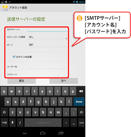Select the ポート field showing 587
This screenshot has height=137, width=131.
tap(47, 45)
